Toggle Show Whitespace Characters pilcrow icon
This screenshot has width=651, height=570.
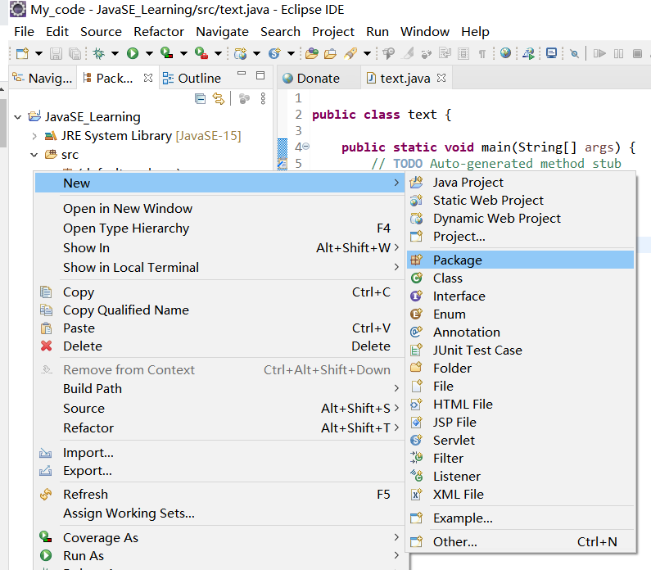482,53
